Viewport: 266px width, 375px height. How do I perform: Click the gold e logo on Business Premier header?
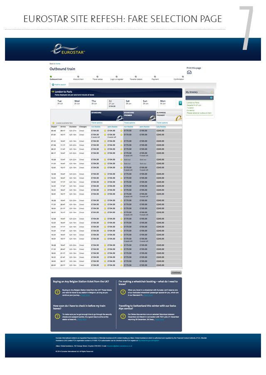[178, 117]
